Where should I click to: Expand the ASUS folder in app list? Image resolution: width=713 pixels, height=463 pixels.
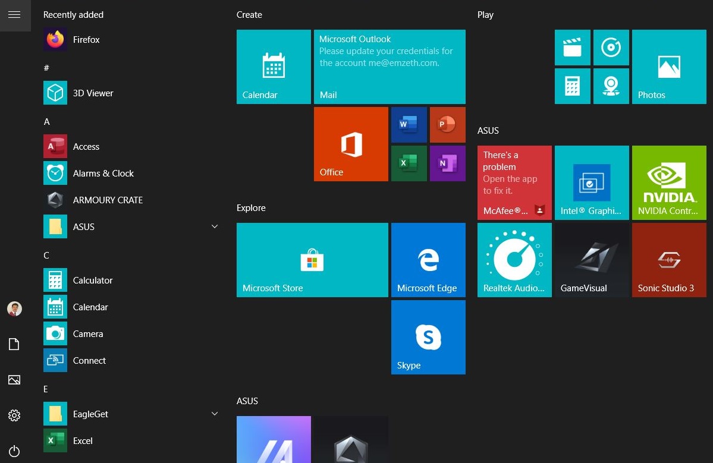click(x=215, y=226)
